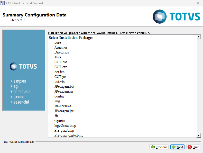Click the 'CCT.exe' entry
This screenshot has height=153, width=203.
pos(61,67)
